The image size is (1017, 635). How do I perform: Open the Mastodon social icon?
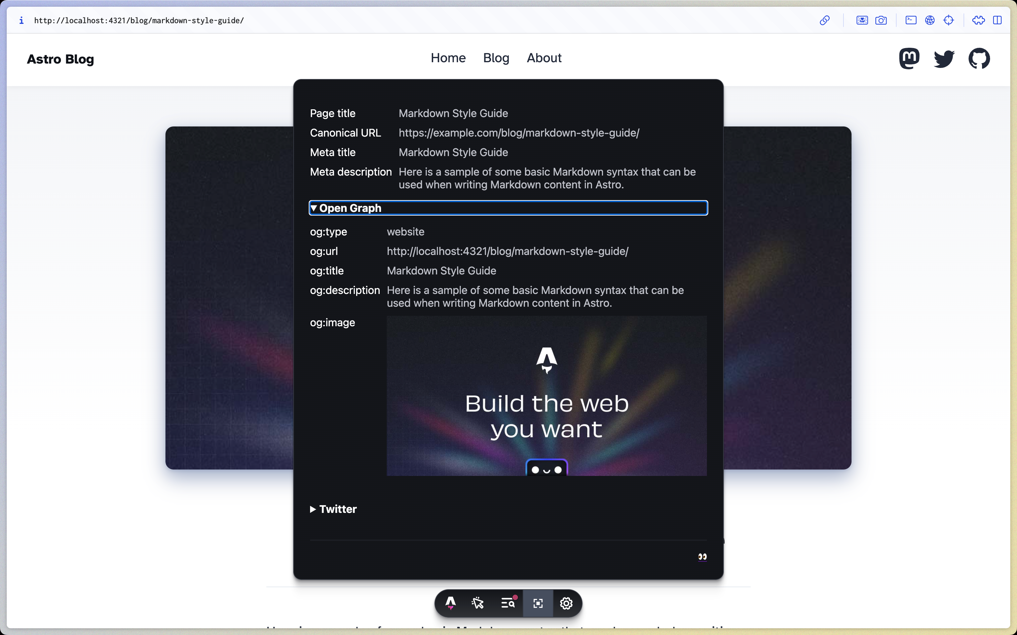click(909, 59)
